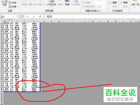Click the formula bar Enter checkmark icon
The image size is (140, 105).
(34, 16)
